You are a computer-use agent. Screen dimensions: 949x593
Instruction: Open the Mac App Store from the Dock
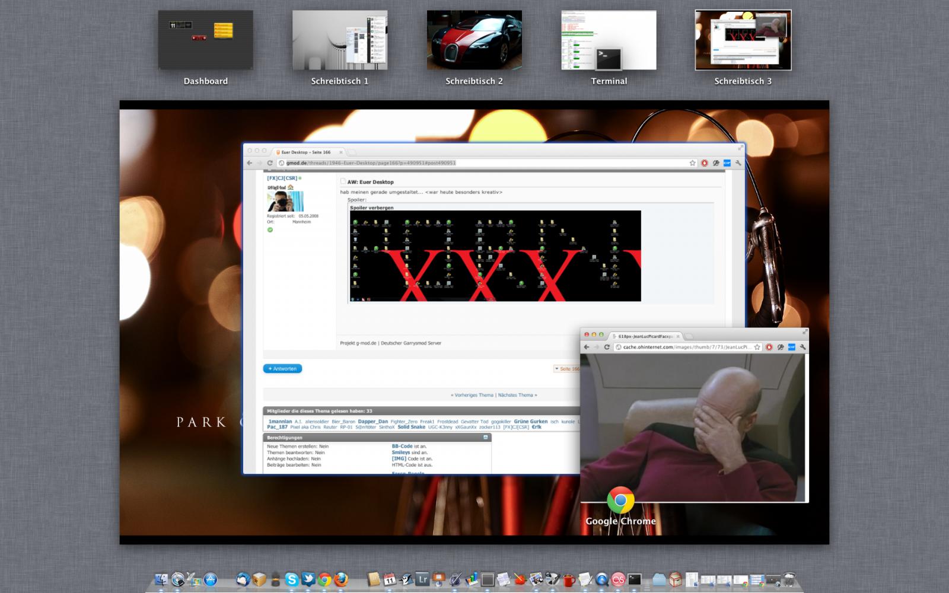pos(211,579)
